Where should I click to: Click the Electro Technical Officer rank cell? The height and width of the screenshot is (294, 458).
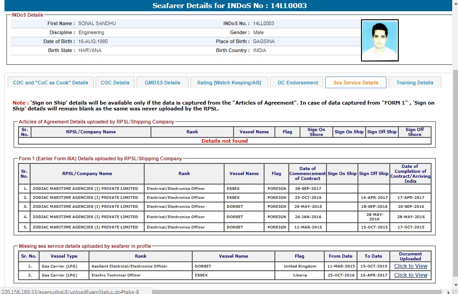[x=116, y=275]
